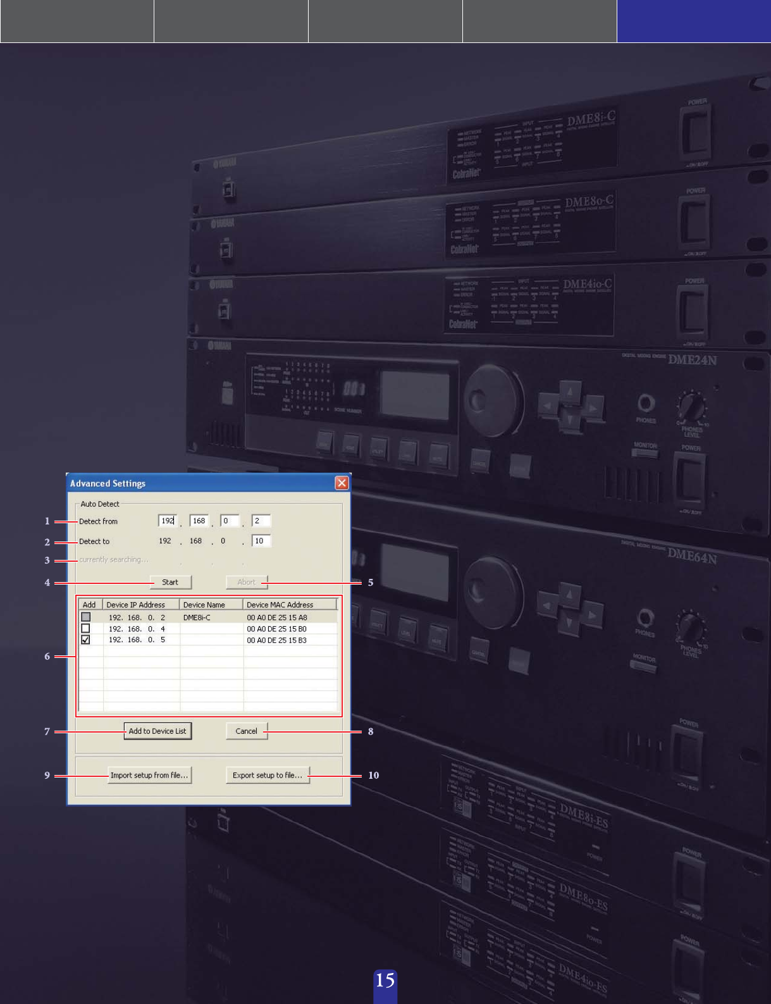Open Import setup from file

point(149,775)
